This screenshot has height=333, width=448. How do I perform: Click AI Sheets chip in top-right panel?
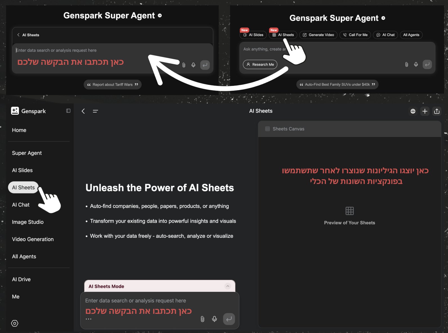tap(283, 35)
